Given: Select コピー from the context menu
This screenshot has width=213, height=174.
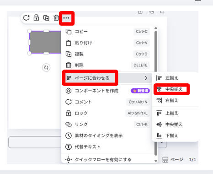Looking at the screenshot, I should coord(107,32).
